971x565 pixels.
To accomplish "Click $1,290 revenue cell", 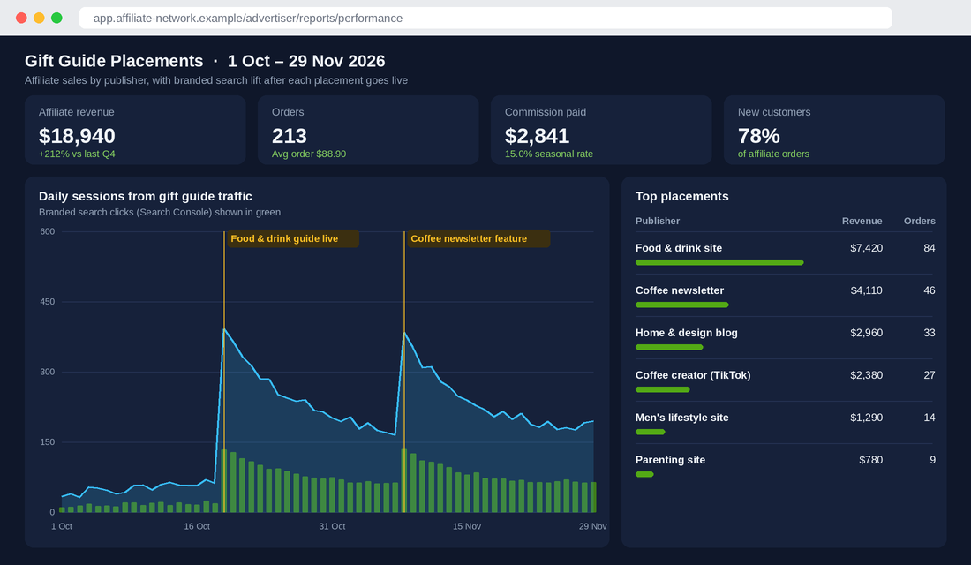I will 866,418.
